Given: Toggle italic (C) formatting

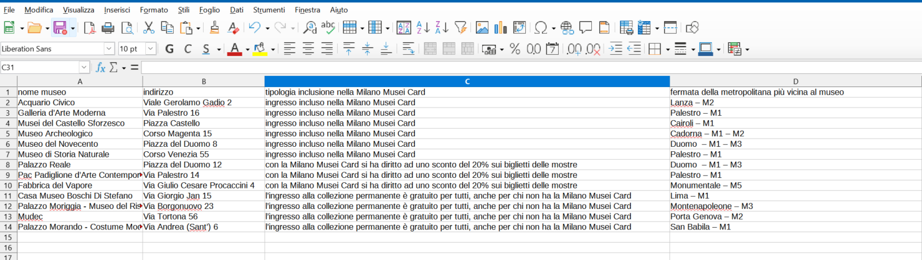Looking at the screenshot, I should 188,49.
